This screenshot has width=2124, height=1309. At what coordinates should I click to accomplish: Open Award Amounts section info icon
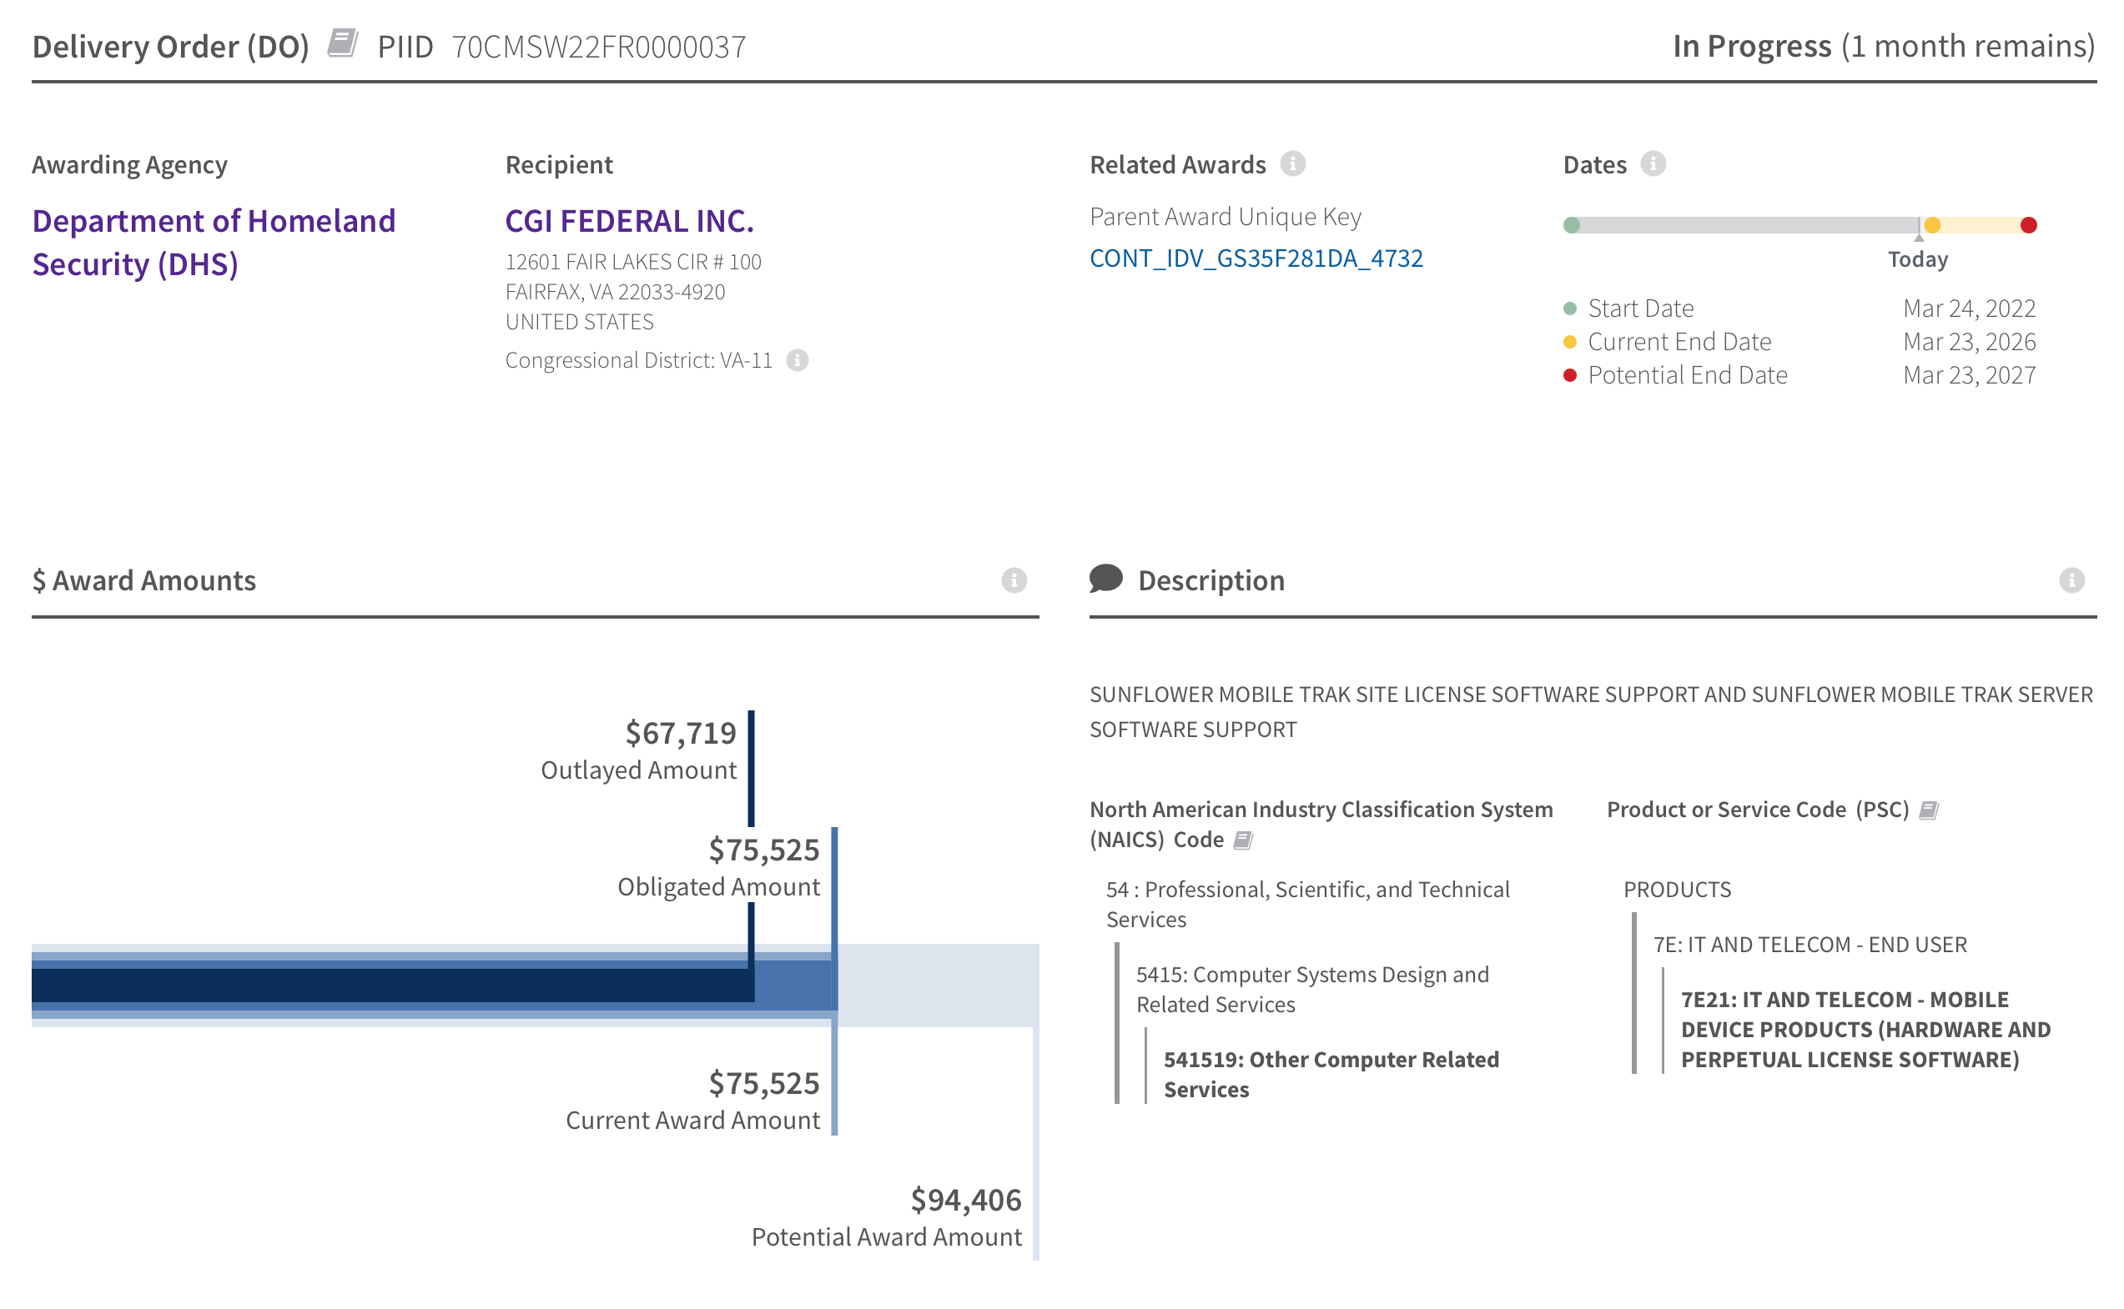click(x=1014, y=580)
